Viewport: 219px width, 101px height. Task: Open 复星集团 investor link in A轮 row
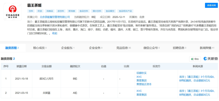click(x=142, y=95)
